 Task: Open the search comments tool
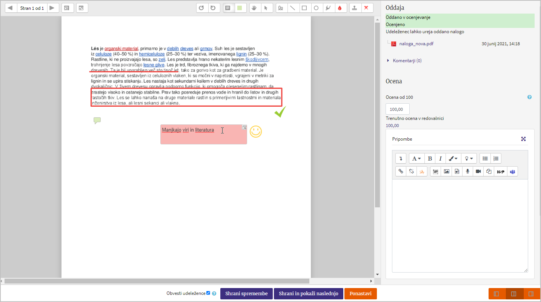click(x=68, y=8)
